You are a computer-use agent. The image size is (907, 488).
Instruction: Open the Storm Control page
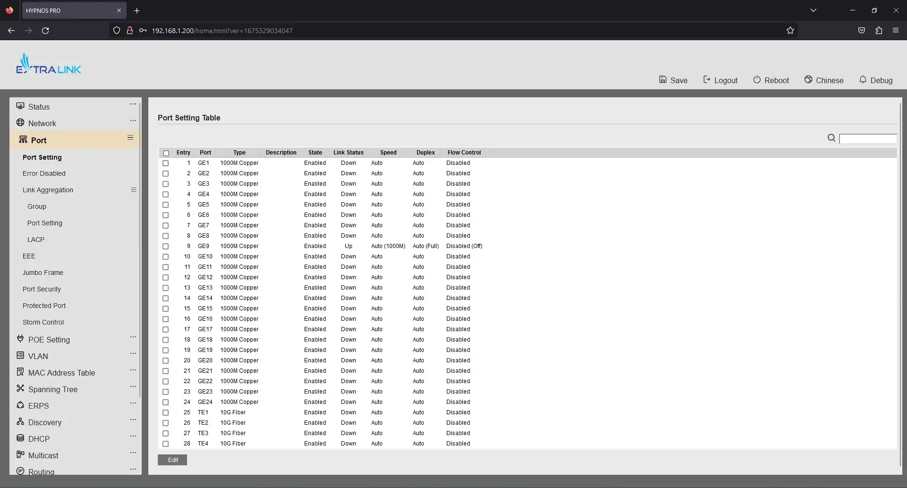point(43,322)
